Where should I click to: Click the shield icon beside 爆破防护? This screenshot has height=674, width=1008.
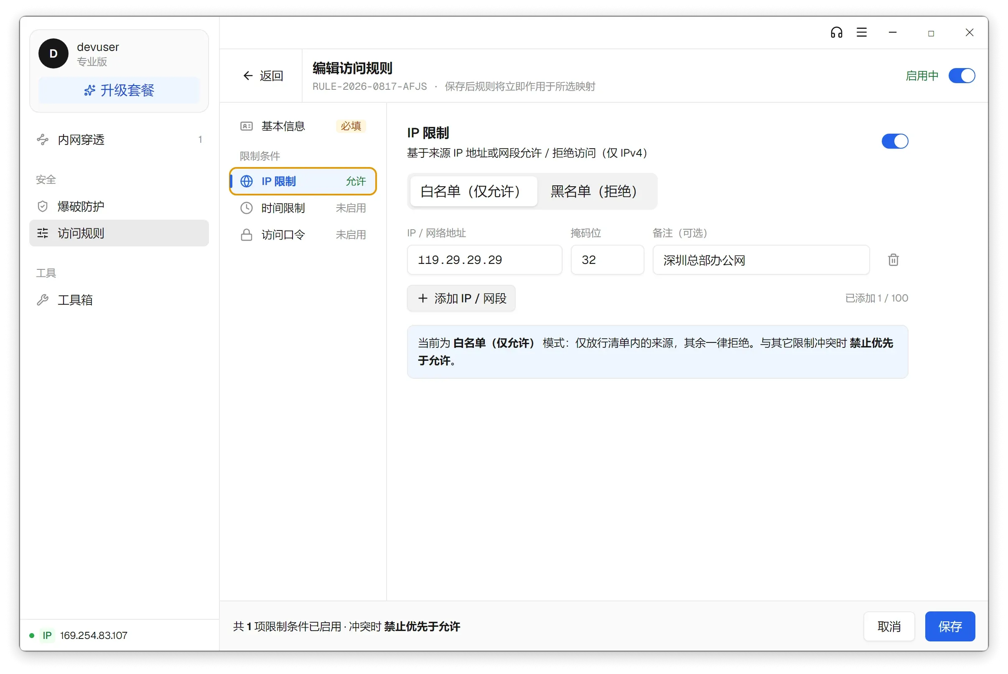[43, 206]
